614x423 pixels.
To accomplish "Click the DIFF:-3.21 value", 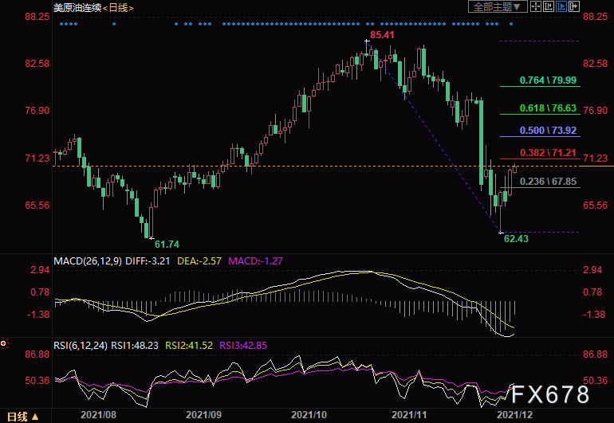I will pyautogui.click(x=148, y=261).
